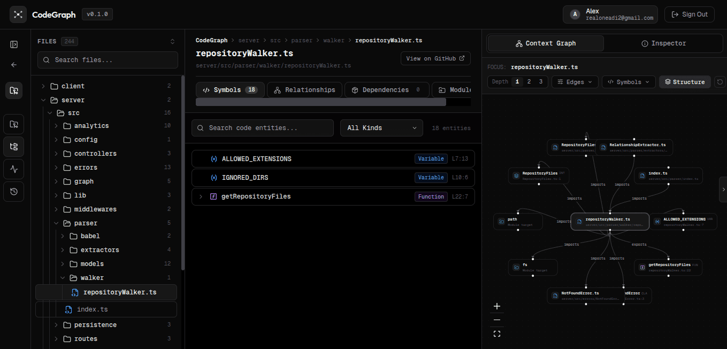Screen dimensions: 727x349
Task: Expand the analytics folder
Action: 56,126
